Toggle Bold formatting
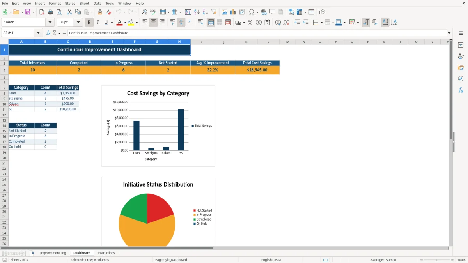The width and height of the screenshot is (468, 263). [x=89, y=23]
